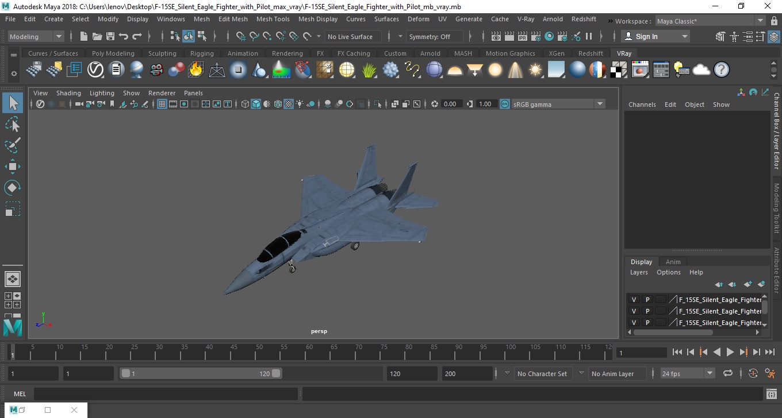This screenshot has height=418, width=782.
Task: Select the Lasso tool in the toolbox
Action: [12, 125]
